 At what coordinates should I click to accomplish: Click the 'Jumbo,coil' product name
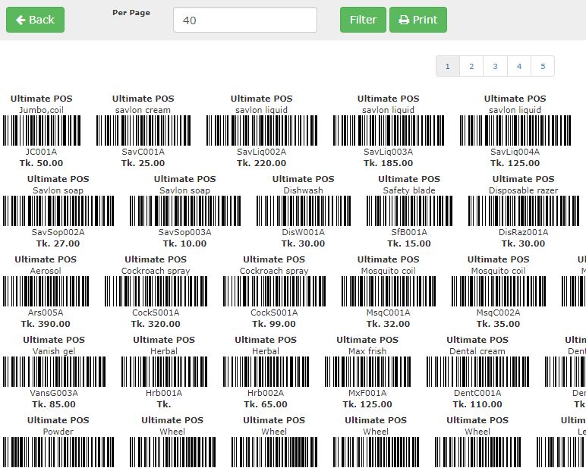42,110
